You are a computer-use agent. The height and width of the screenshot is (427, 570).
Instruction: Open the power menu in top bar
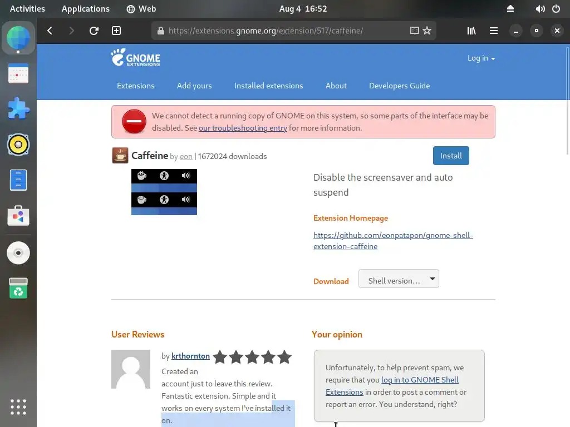tap(556, 9)
